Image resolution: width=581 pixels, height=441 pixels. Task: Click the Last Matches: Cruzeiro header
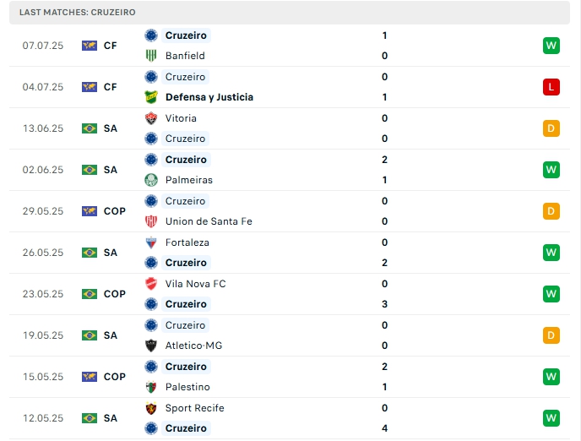pos(78,13)
